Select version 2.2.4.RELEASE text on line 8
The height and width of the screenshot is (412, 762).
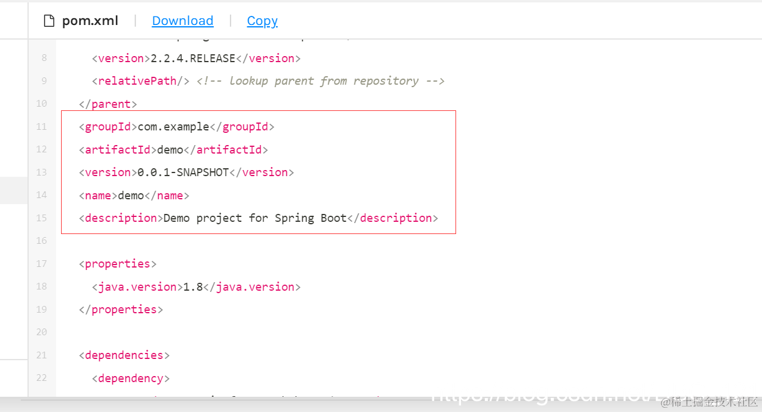[x=193, y=59]
